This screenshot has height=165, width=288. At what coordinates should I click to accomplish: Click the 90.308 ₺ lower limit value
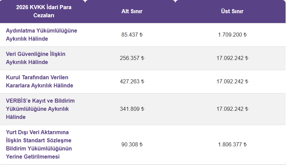[x=132, y=144]
